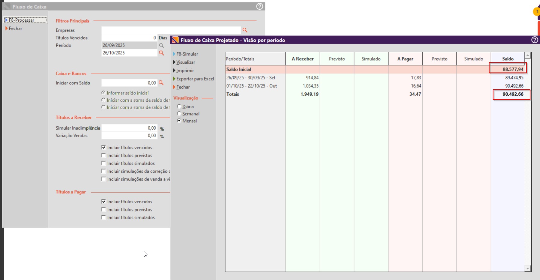
Task: Click the A Receber column header
Action: click(x=303, y=59)
